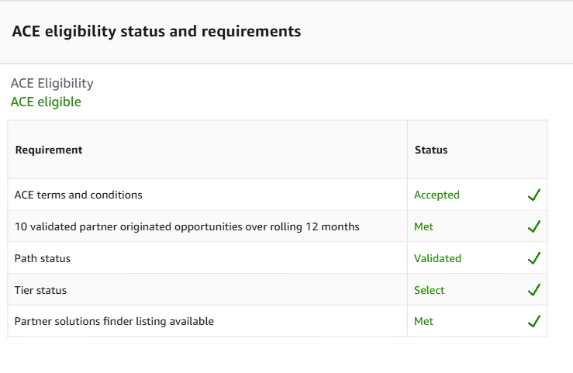This screenshot has height=373, width=573.
Task: Click the checkmark beside the 10 validated opportunities row
Action: (534, 226)
